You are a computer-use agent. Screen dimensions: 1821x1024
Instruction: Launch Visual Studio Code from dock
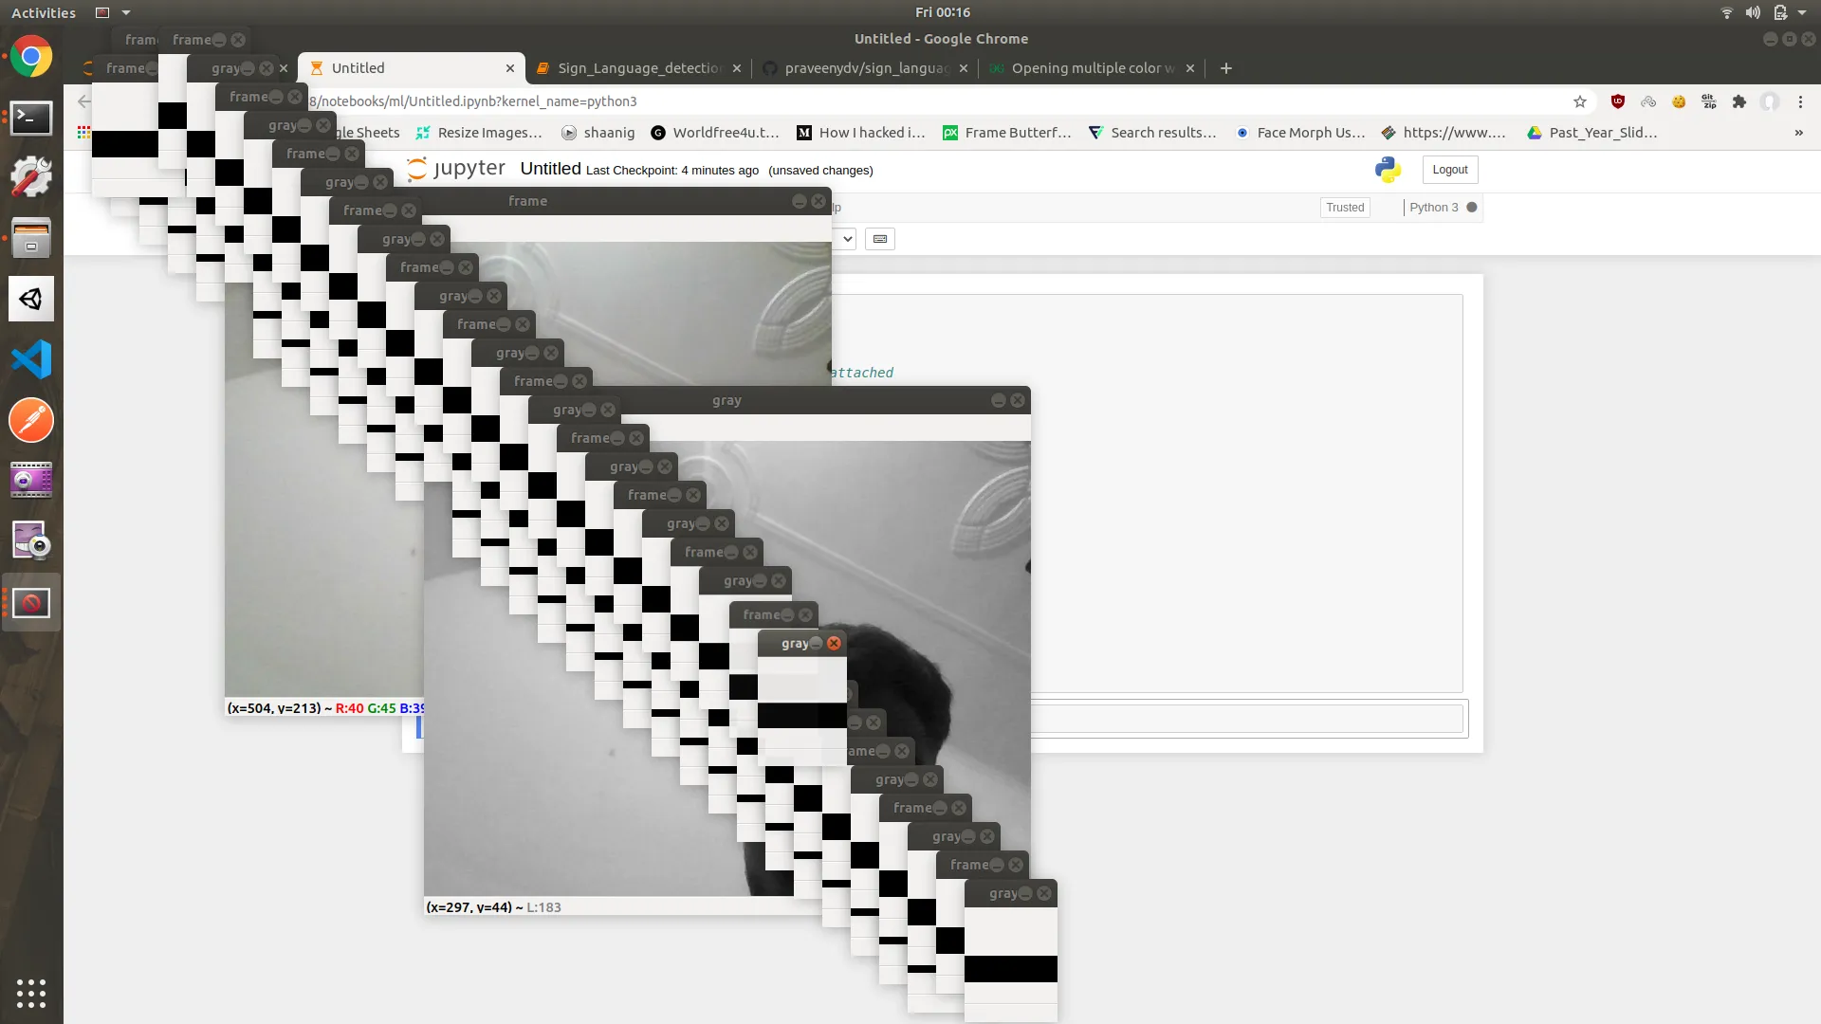click(31, 360)
